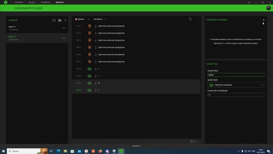Add a new macro with the plus icon
273x154 pixels.
[65, 20]
